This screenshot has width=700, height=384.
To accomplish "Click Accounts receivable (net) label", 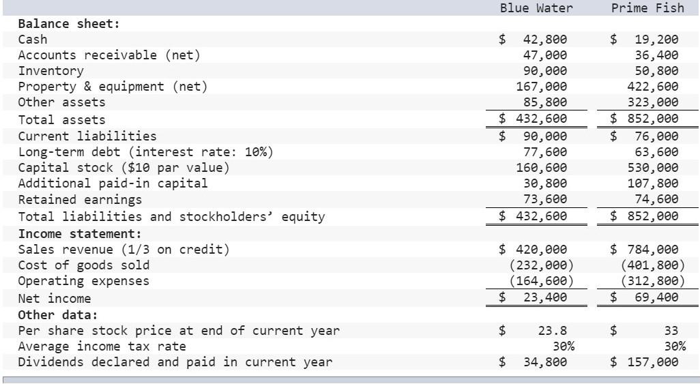I will point(109,55).
